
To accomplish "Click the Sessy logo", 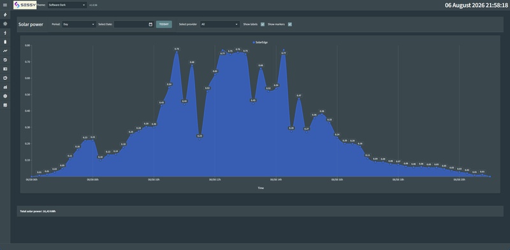I will (x=25, y=5).
